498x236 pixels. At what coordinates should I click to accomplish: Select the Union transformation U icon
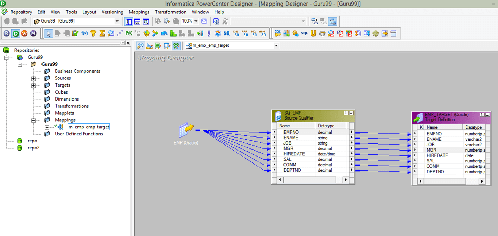coord(313,33)
